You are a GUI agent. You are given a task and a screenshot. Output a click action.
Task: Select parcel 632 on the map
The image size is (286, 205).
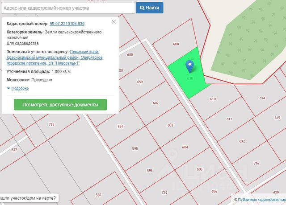pos(242,141)
